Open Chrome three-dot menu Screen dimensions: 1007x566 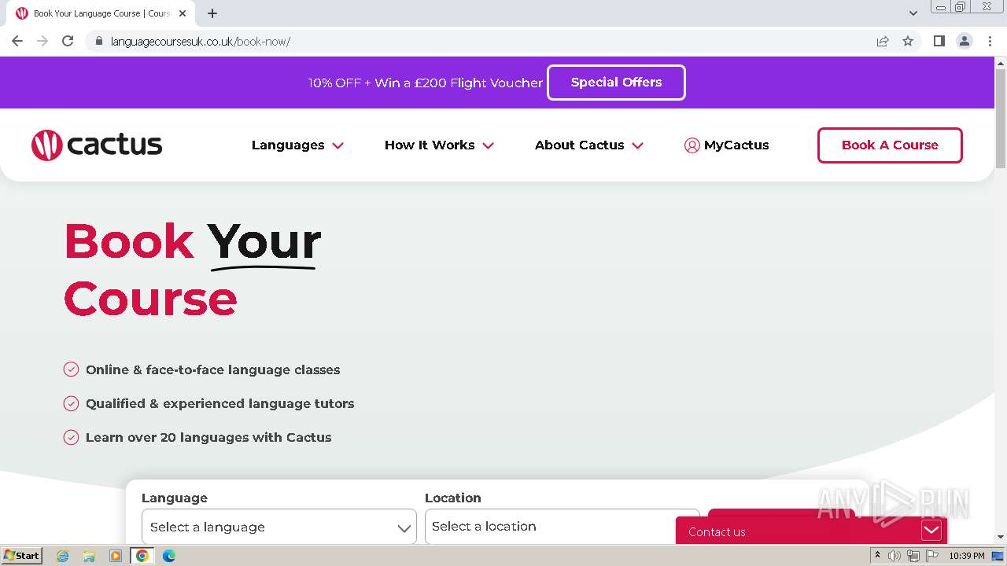990,41
